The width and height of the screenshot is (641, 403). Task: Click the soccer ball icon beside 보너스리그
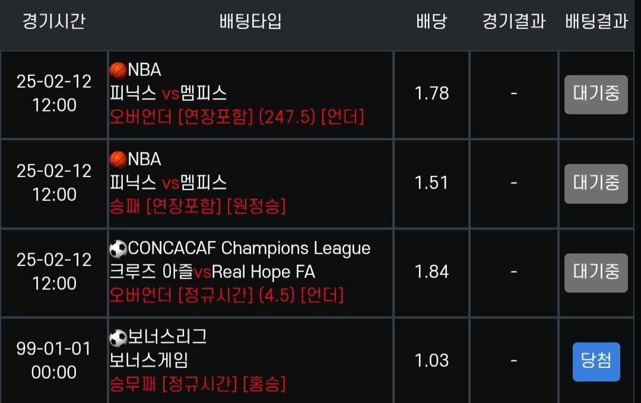pos(118,338)
